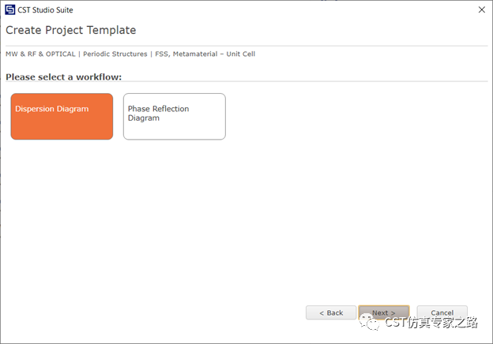Screen dimensions: 493x344
Task: Go to the previous step with Back
Action: [x=331, y=312]
